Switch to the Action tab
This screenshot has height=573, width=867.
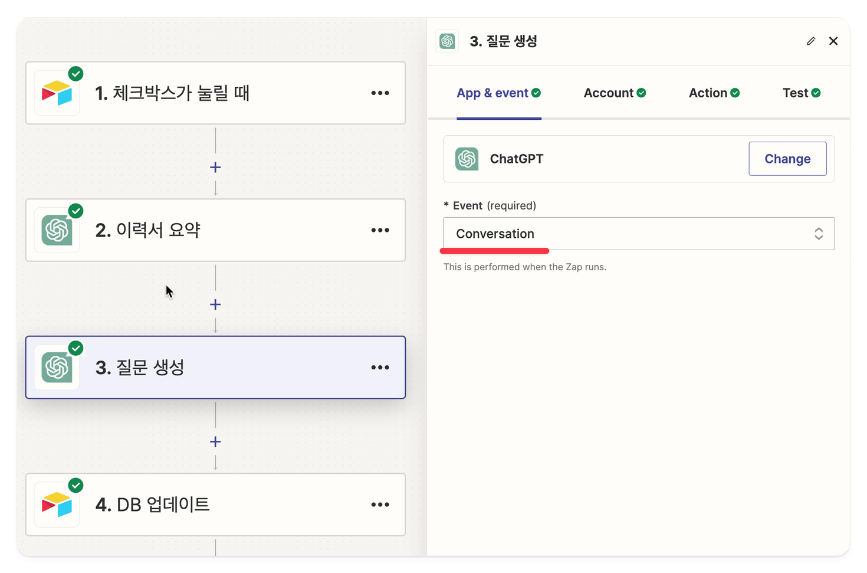tap(714, 93)
